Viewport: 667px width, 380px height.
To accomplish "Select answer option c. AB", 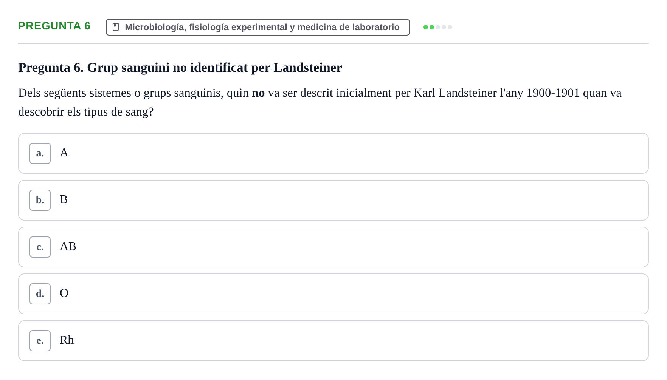I will coord(333,247).
